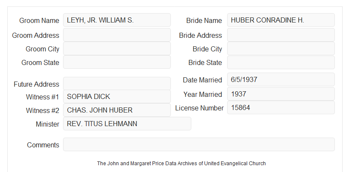Click the Comments label text
The height and width of the screenshot is (172, 343).
(x=43, y=145)
